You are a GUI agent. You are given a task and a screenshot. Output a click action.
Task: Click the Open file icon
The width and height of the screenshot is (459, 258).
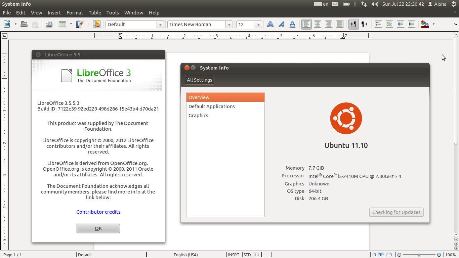(x=24, y=24)
